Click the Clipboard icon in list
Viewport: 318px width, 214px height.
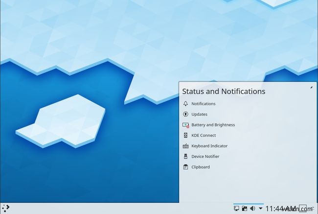(x=185, y=167)
